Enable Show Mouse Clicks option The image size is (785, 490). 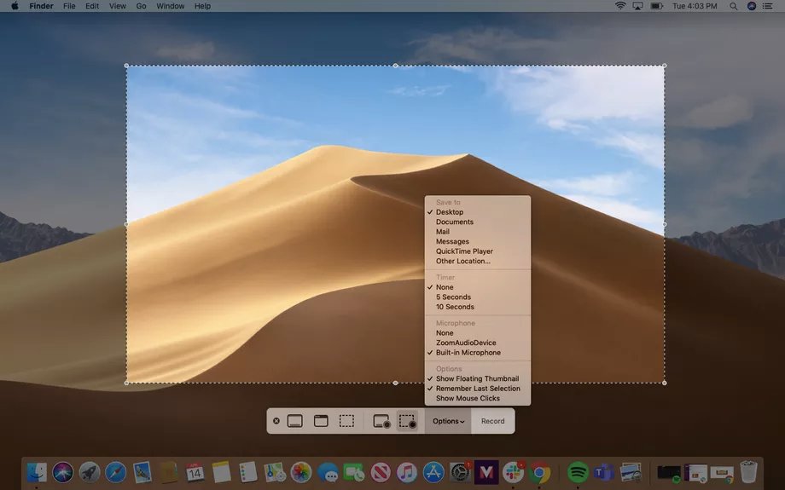coord(468,398)
